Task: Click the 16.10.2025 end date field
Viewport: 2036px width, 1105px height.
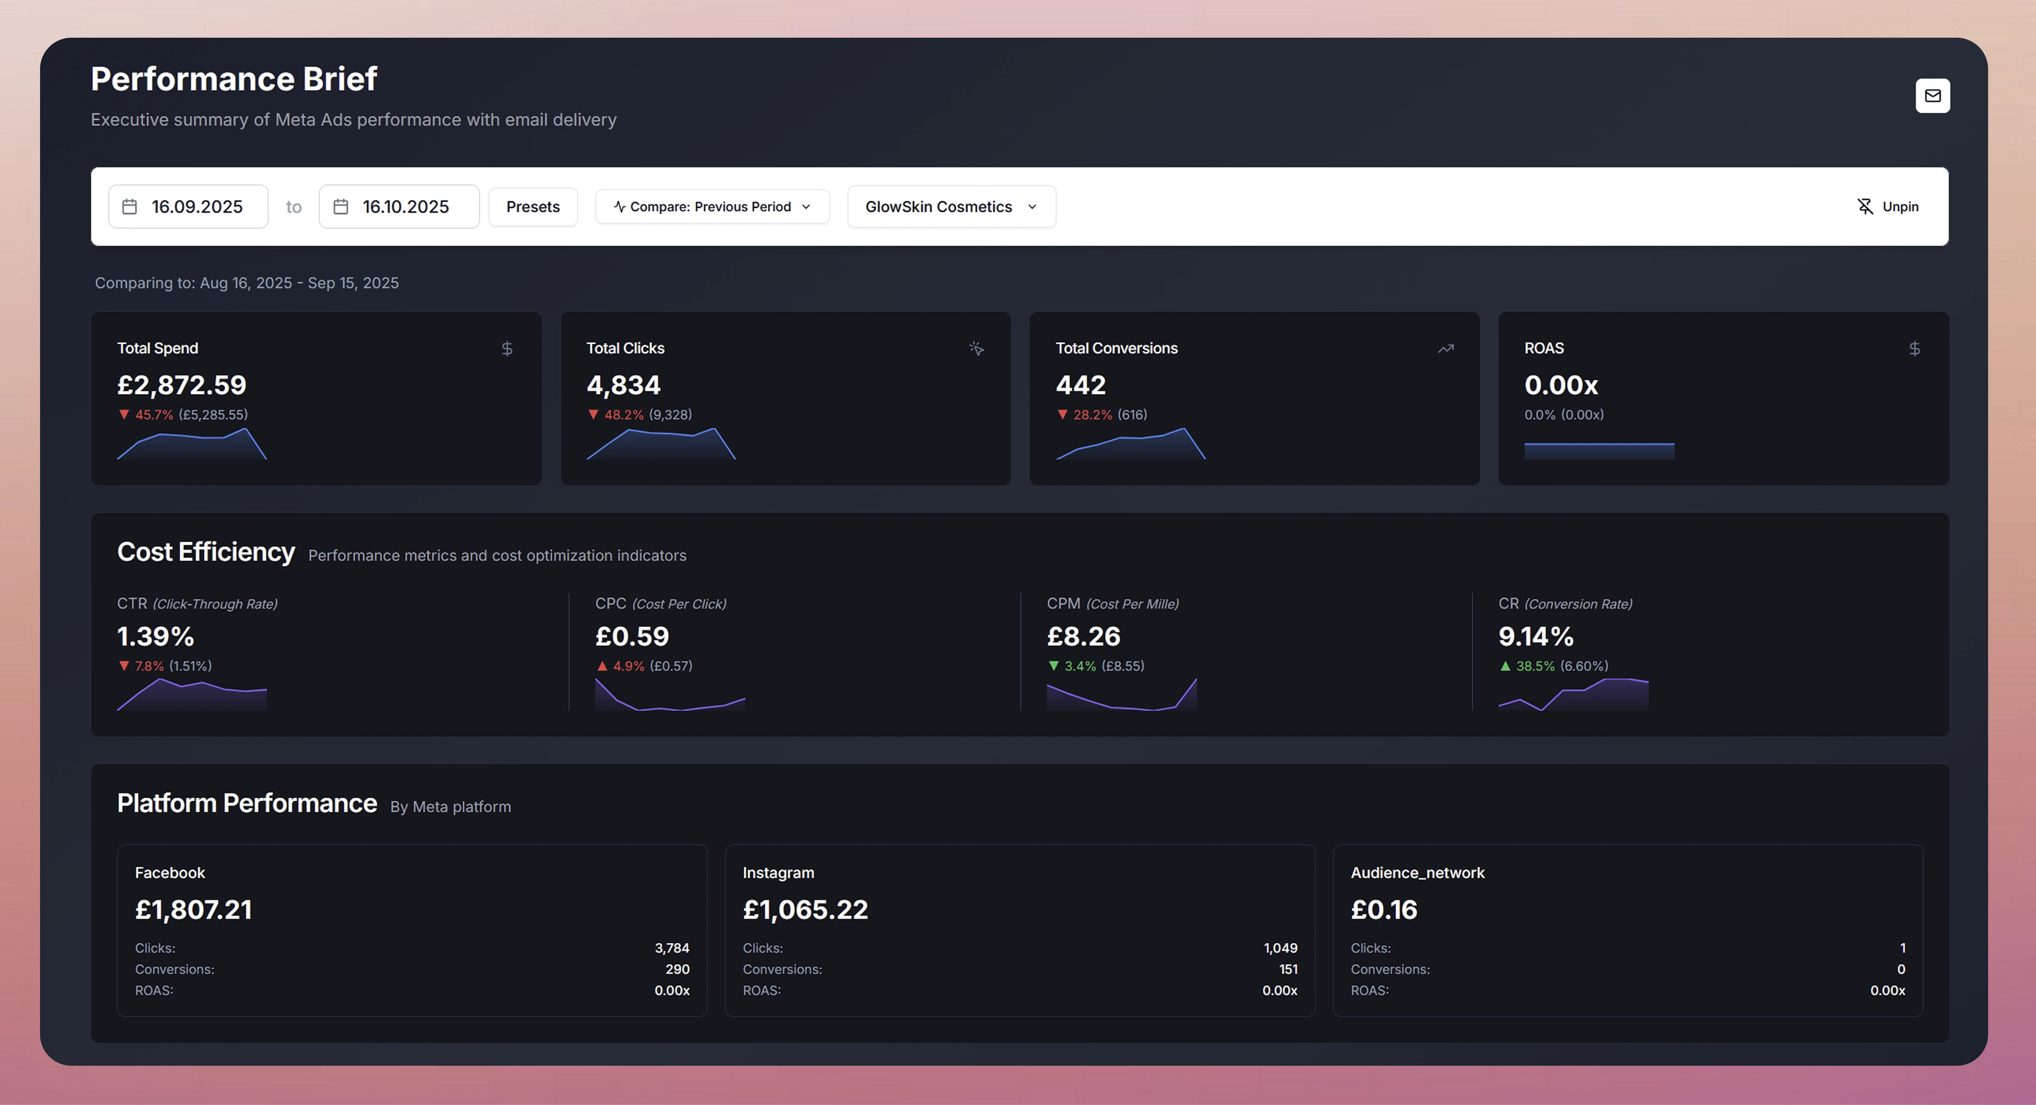Action: pos(405,206)
